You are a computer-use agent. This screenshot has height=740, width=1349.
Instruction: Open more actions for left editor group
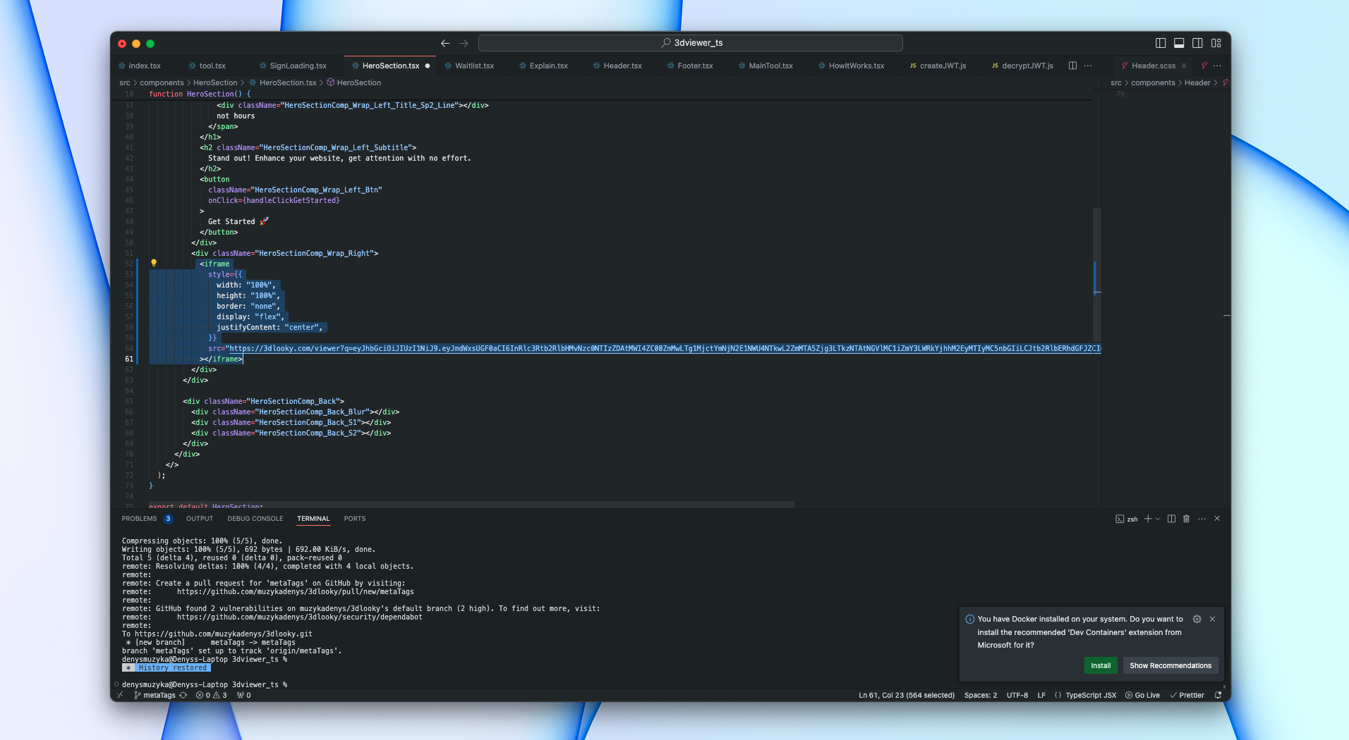(x=1088, y=66)
